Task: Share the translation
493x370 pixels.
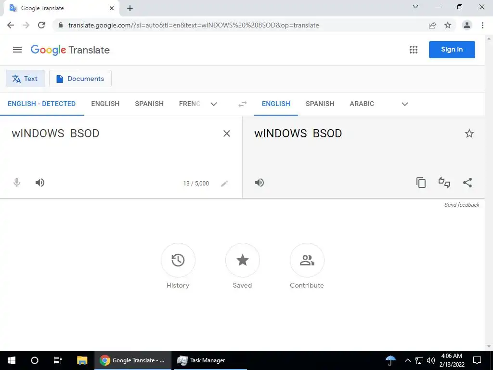Action: (x=467, y=183)
